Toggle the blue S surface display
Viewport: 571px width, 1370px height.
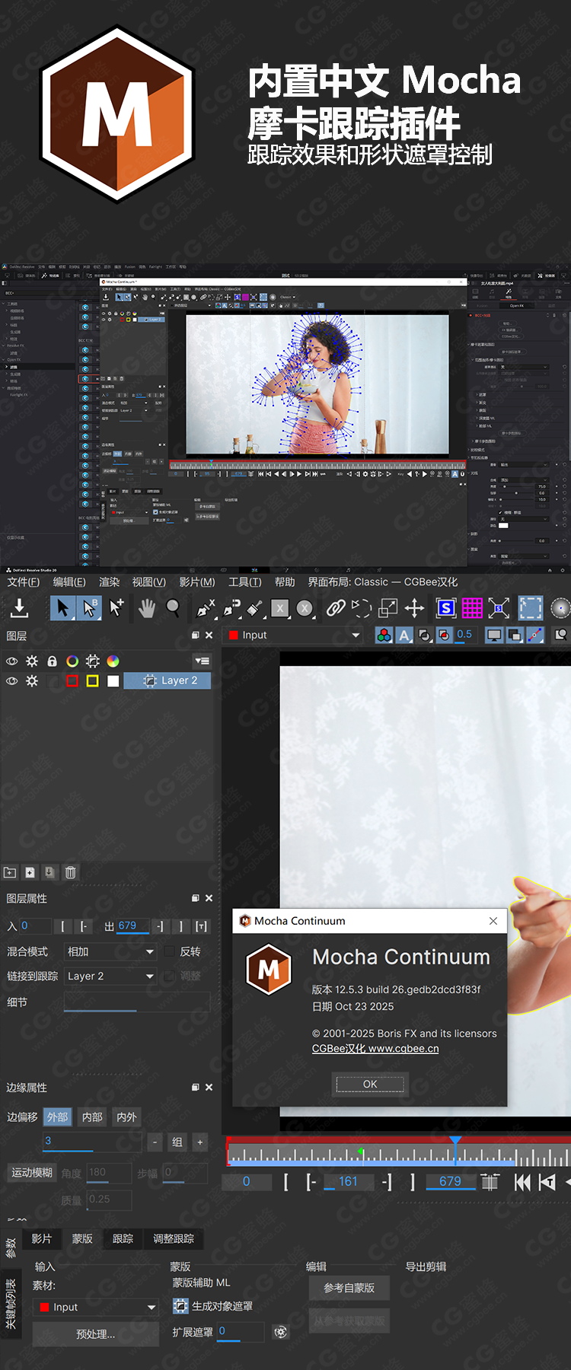446,607
